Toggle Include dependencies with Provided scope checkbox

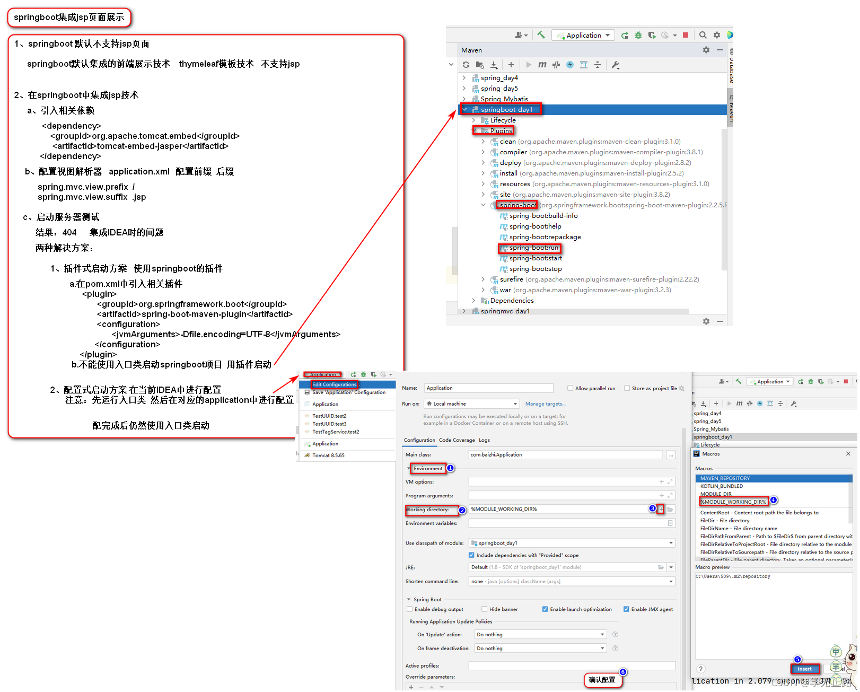tap(471, 555)
